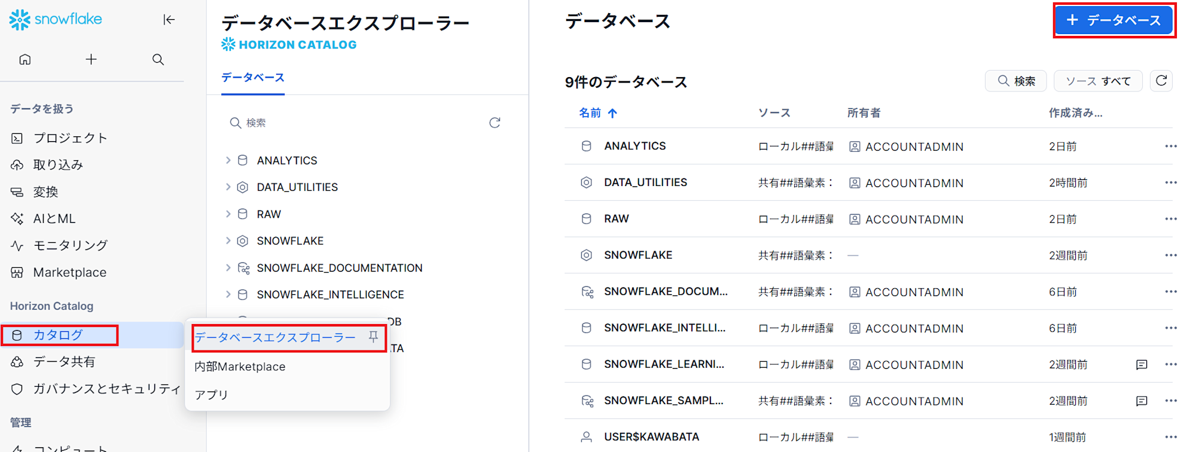Select SNOWFLAKE in the explorer tree
The image size is (1196, 452).
pos(290,241)
